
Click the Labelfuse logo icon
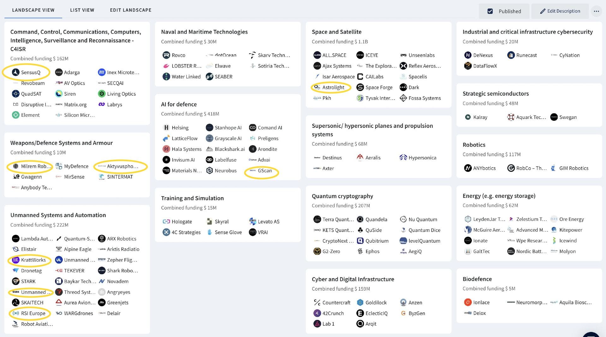[x=209, y=160]
